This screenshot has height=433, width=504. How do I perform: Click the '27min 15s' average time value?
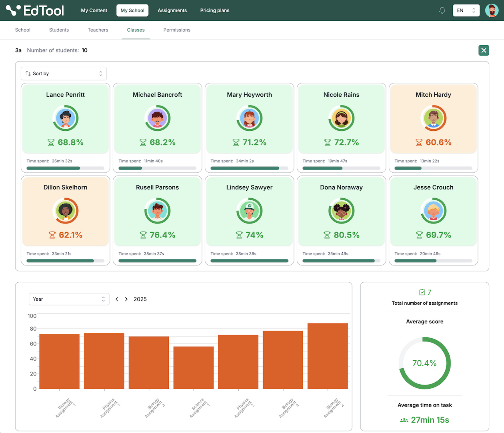430,420
